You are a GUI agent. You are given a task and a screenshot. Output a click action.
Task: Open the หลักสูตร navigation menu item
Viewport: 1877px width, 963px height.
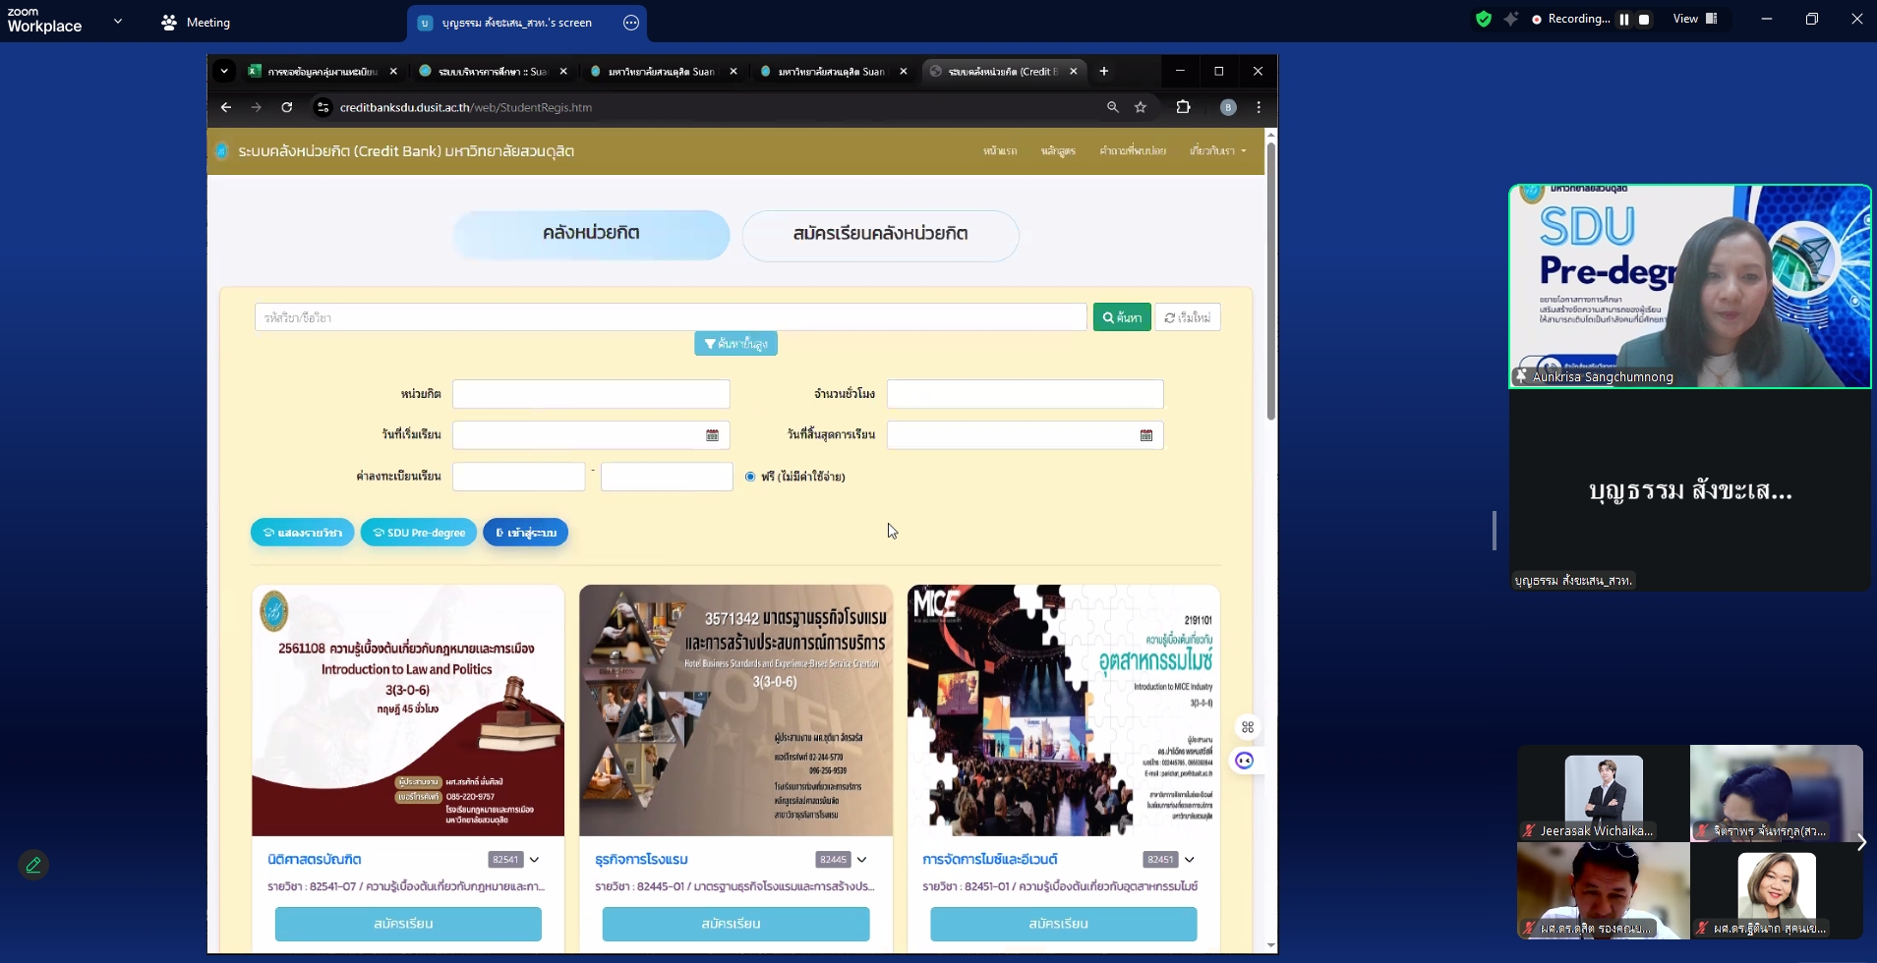tap(1058, 151)
